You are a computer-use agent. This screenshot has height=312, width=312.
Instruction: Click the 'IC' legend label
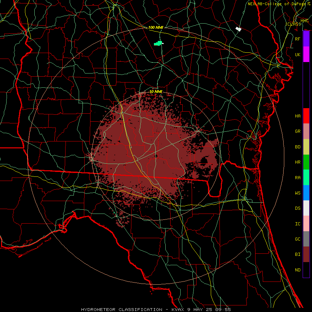coord(298,224)
